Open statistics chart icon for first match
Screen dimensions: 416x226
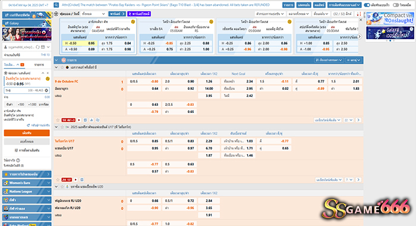92,120
